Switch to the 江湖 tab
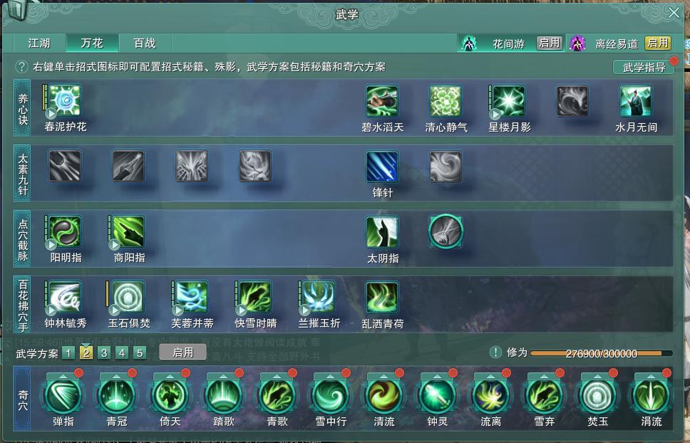 coord(39,43)
